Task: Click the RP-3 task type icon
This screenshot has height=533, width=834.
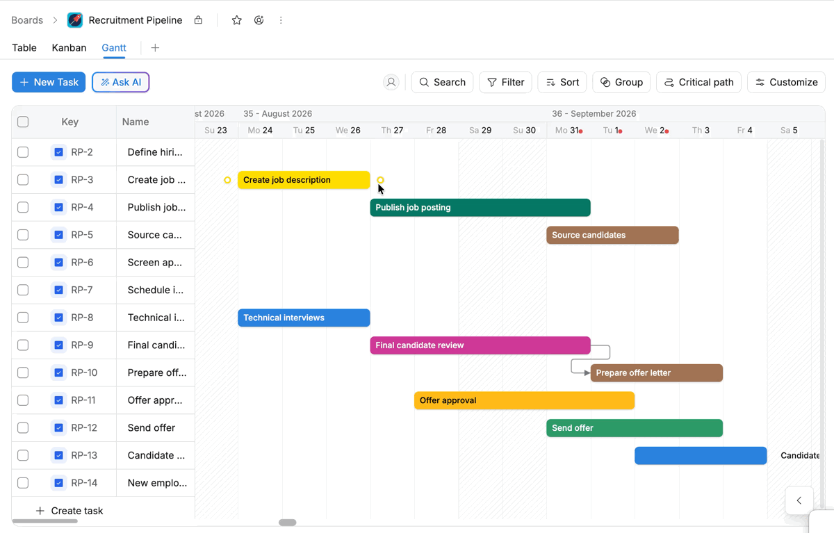Action: point(58,180)
